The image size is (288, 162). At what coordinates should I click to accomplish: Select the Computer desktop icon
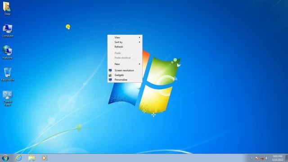8,31
